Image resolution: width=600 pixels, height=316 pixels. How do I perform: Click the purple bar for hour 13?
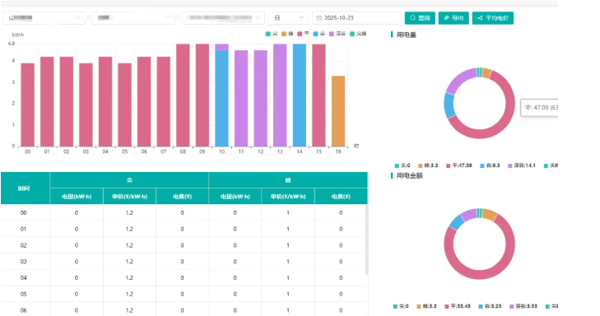(280, 95)
